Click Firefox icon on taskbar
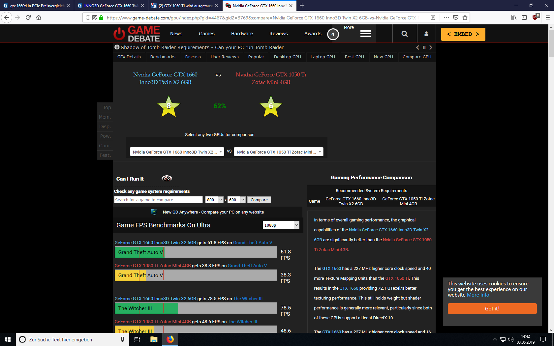Image resolution: width=554 pixels, height=346 pixels. pos(170,339)
